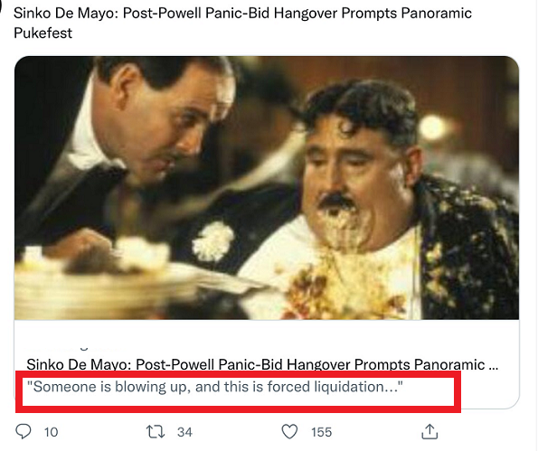Click the like count showing 155
The height and width of the screenshot is (451, 538).
[321, 432]
